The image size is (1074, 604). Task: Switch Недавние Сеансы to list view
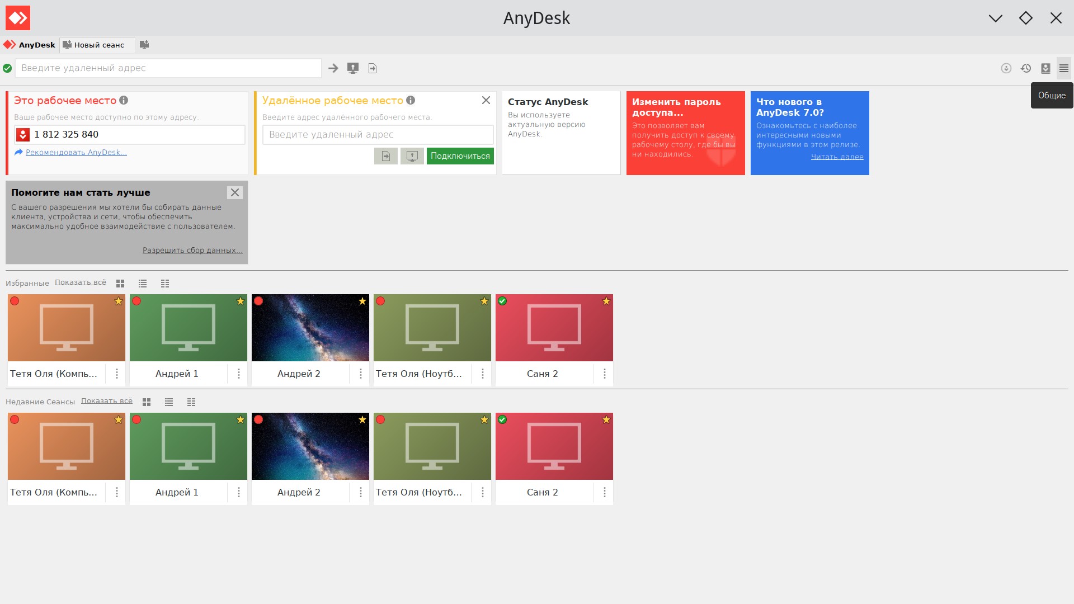tap(169, 402)
